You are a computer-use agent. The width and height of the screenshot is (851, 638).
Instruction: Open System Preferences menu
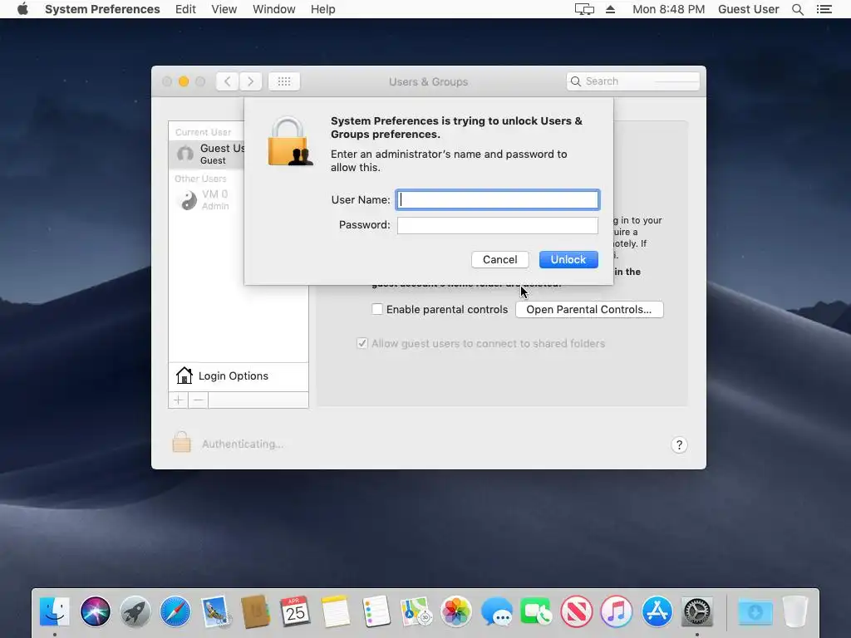(x=102, y=9)
